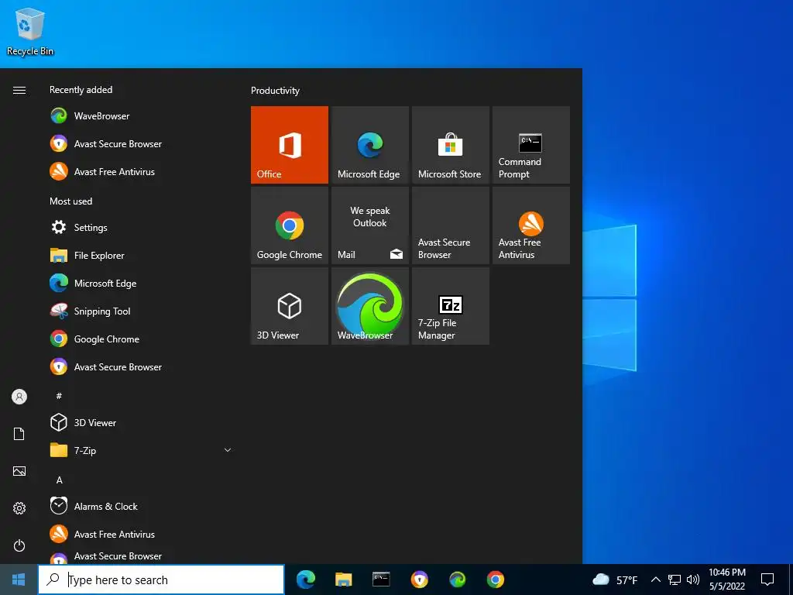The width and height of the screenshot is (793, 595).
Task: Launch the 3D Viewer tile
Action: point(290,306)
